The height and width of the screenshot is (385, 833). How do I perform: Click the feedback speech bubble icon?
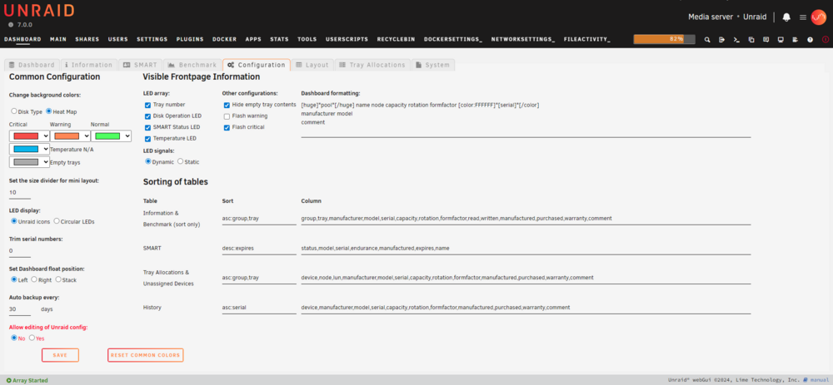coord(766,39)
